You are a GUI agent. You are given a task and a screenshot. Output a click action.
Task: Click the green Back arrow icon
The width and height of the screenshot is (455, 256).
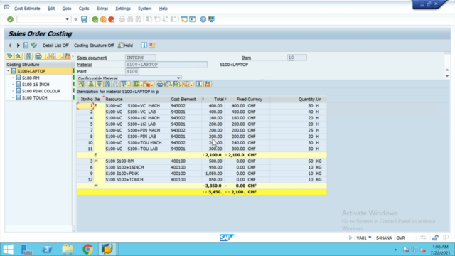pos(95,19)
